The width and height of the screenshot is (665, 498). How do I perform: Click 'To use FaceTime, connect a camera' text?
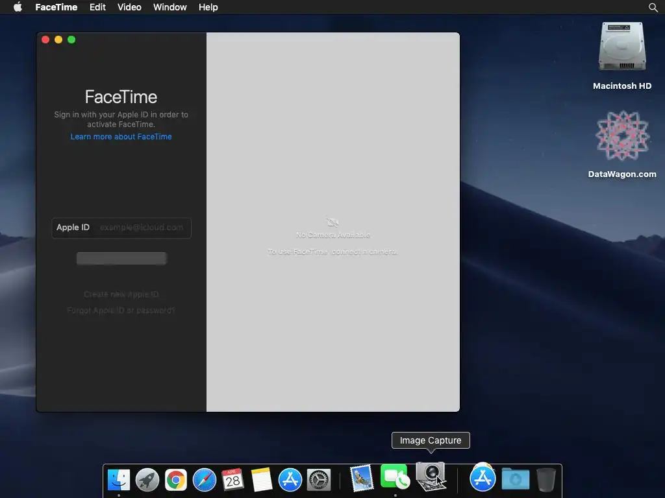[x=333, y=252]
